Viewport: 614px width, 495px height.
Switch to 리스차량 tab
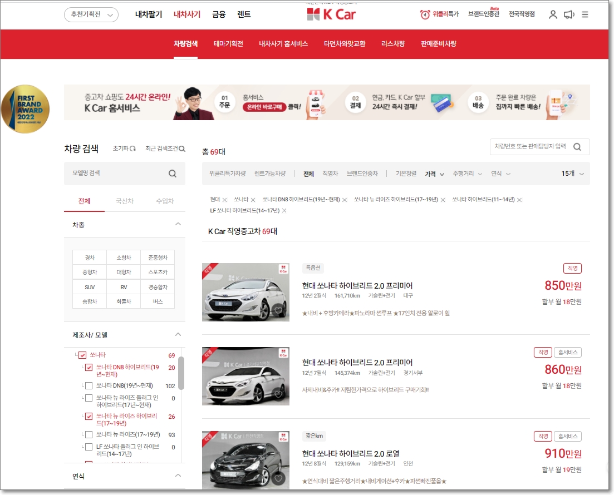click(x=393, y=44)
